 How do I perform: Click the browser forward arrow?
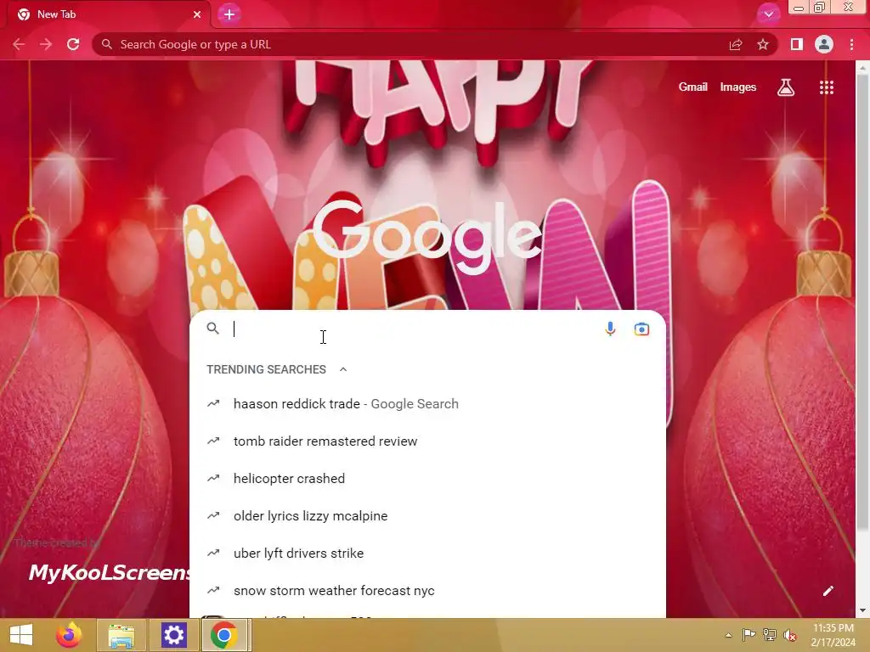(46, 44)
